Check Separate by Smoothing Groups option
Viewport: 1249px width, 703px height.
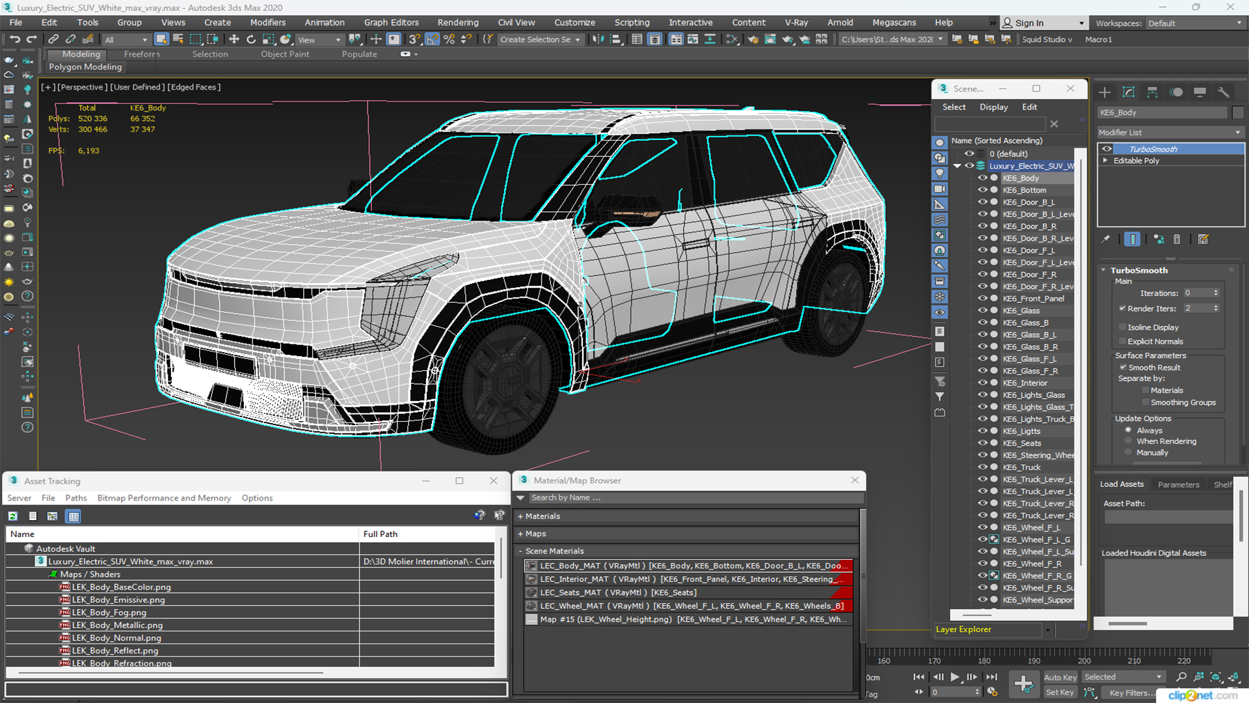point(1146,402)
